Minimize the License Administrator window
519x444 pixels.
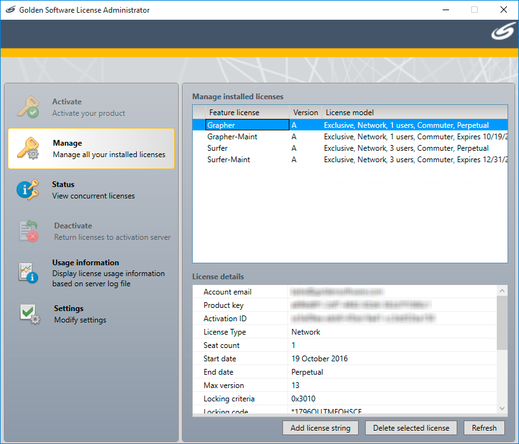click(446, 10)
